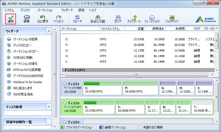Select the ディスク2 disk icon
221x132 pixels.
coord(65,103)
